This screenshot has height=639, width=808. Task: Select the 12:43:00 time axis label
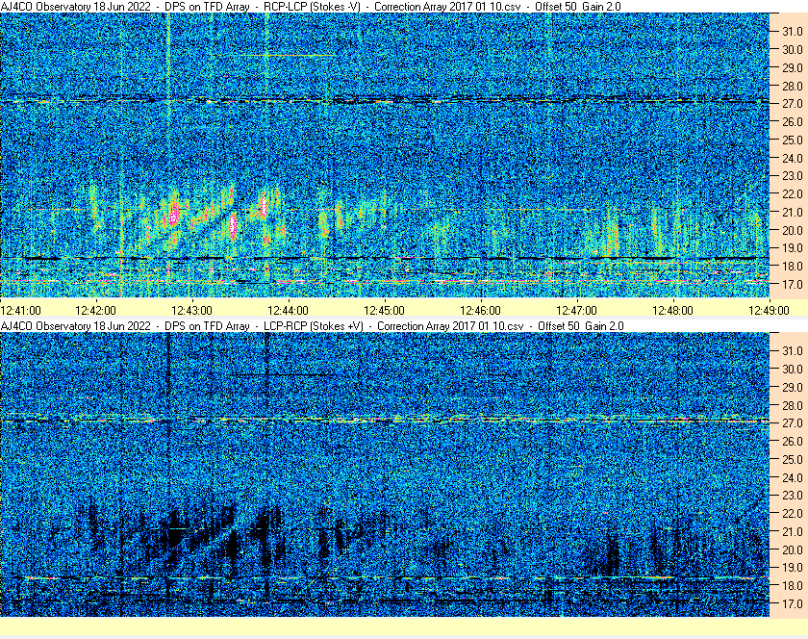(191, 311)
